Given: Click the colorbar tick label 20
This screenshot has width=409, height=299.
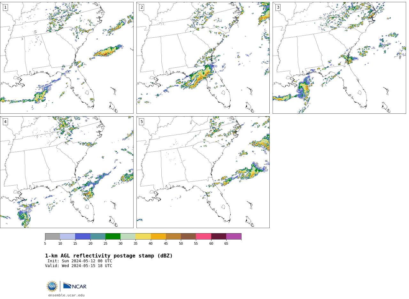Looking at the screenshot, I should tap(90, 244).
